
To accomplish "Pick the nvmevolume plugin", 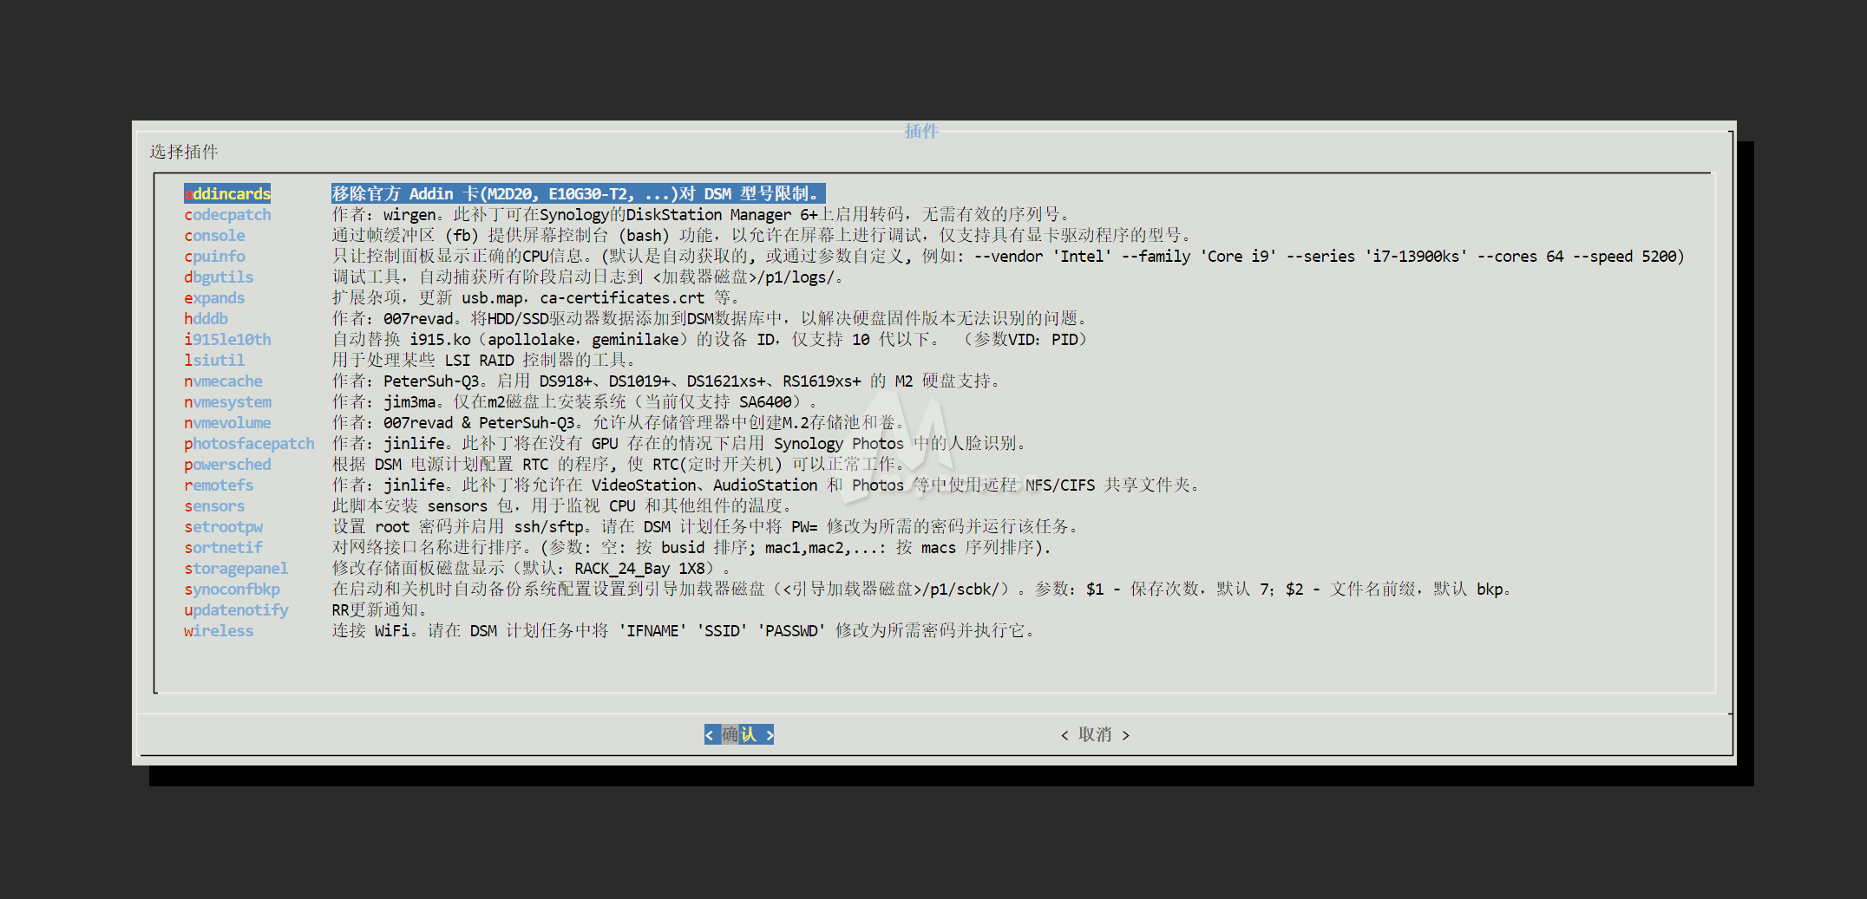I will click(x=227, y=422).
